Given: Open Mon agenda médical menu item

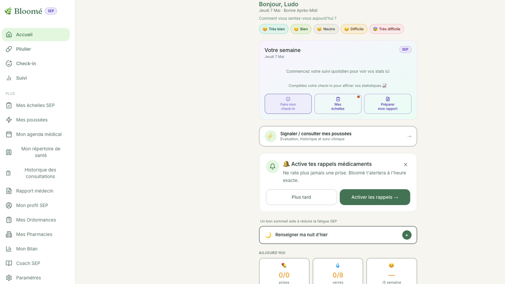Looking at the screenshot, I should (x=36, y=134).
